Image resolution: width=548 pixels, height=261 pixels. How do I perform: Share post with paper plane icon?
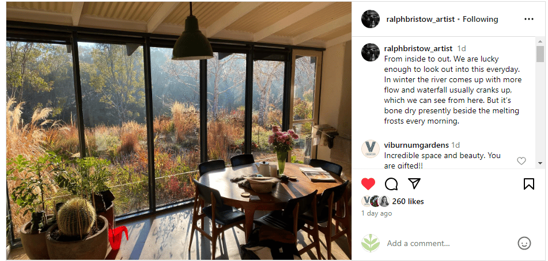point(414,183)
